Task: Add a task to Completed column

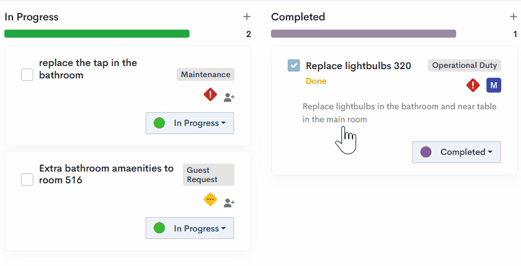Action: (x=513, y=17)
